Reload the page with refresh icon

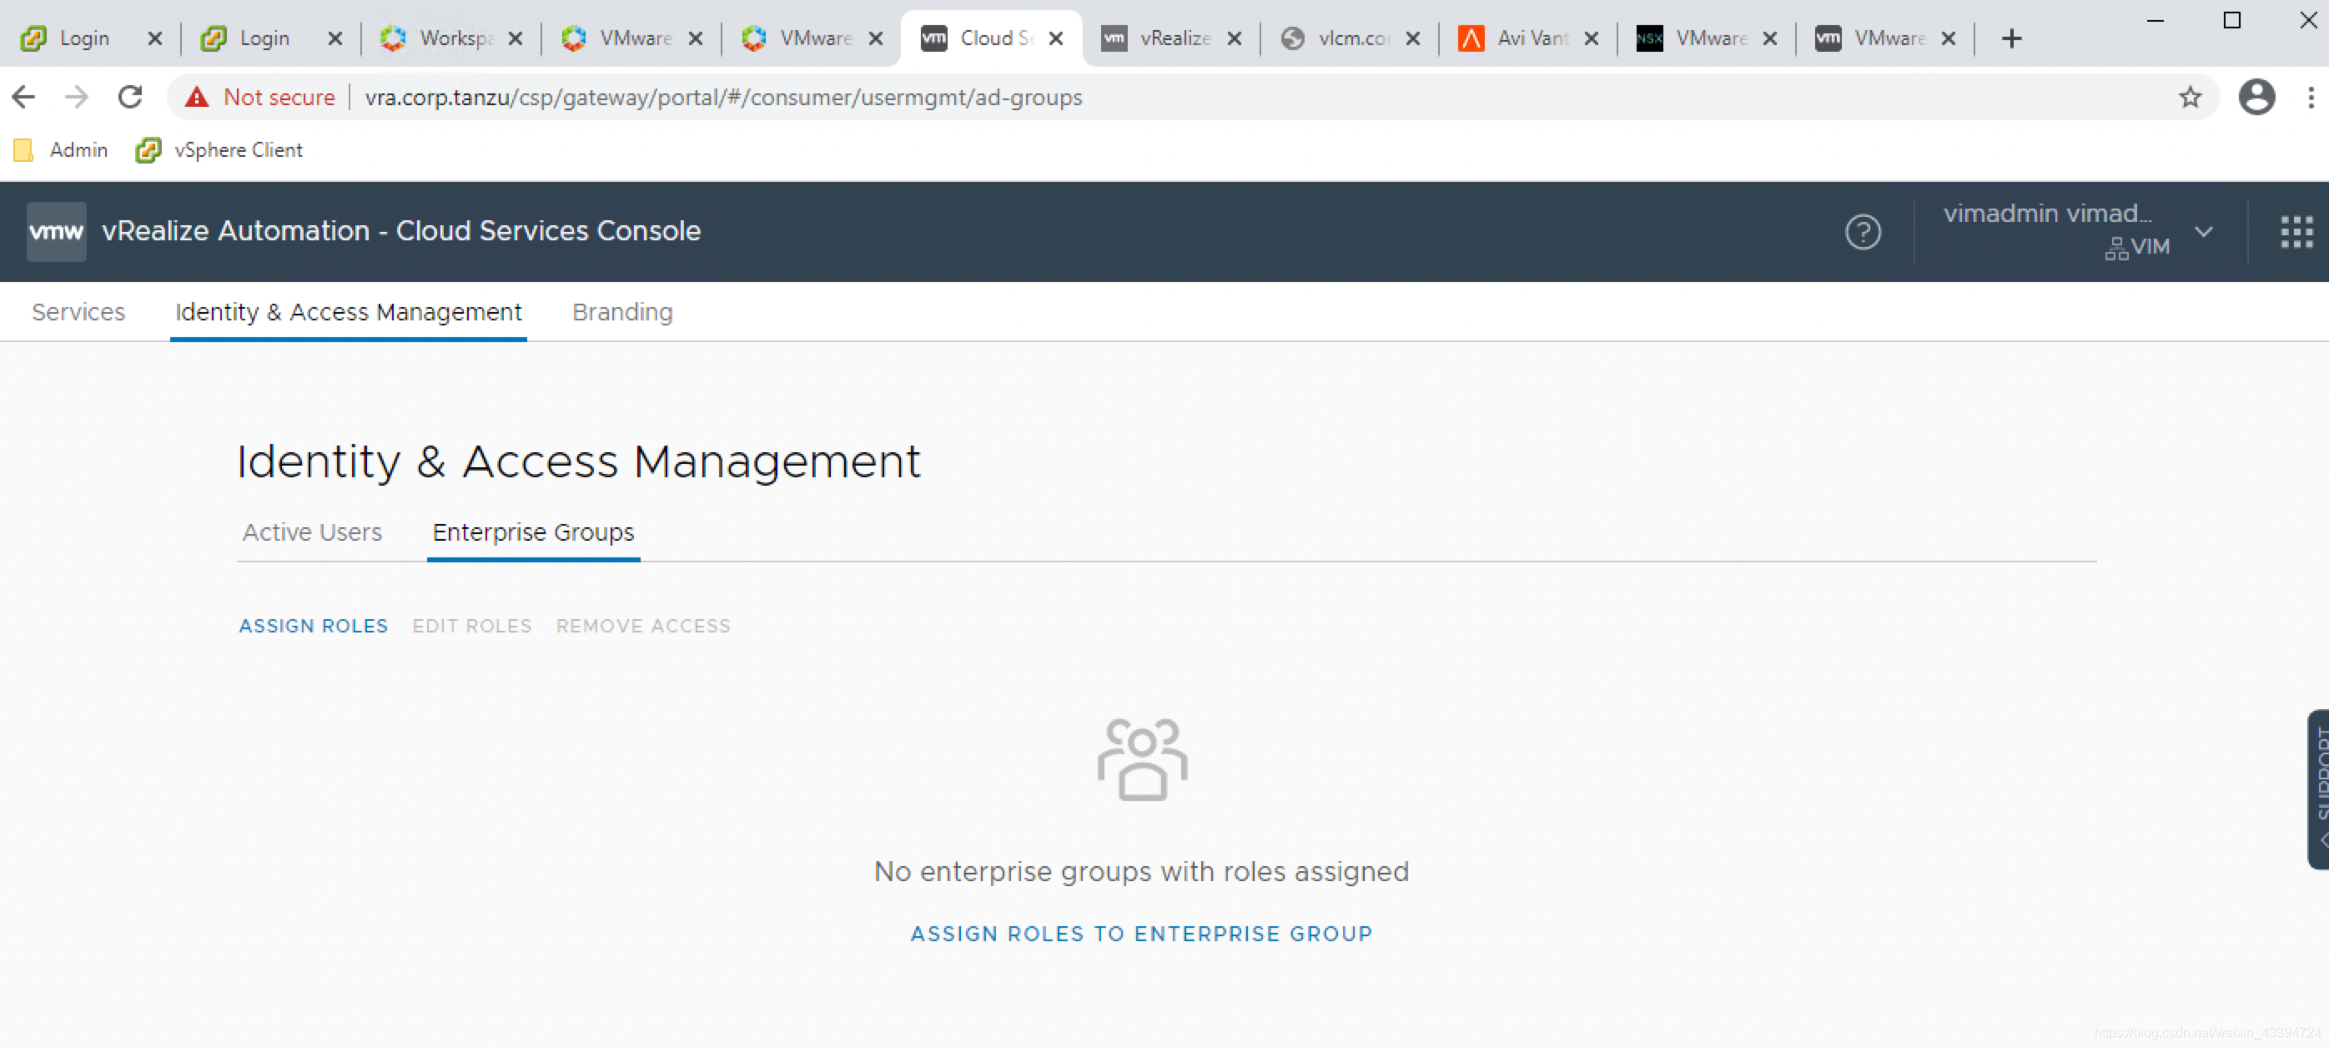[x=130, y=97]
